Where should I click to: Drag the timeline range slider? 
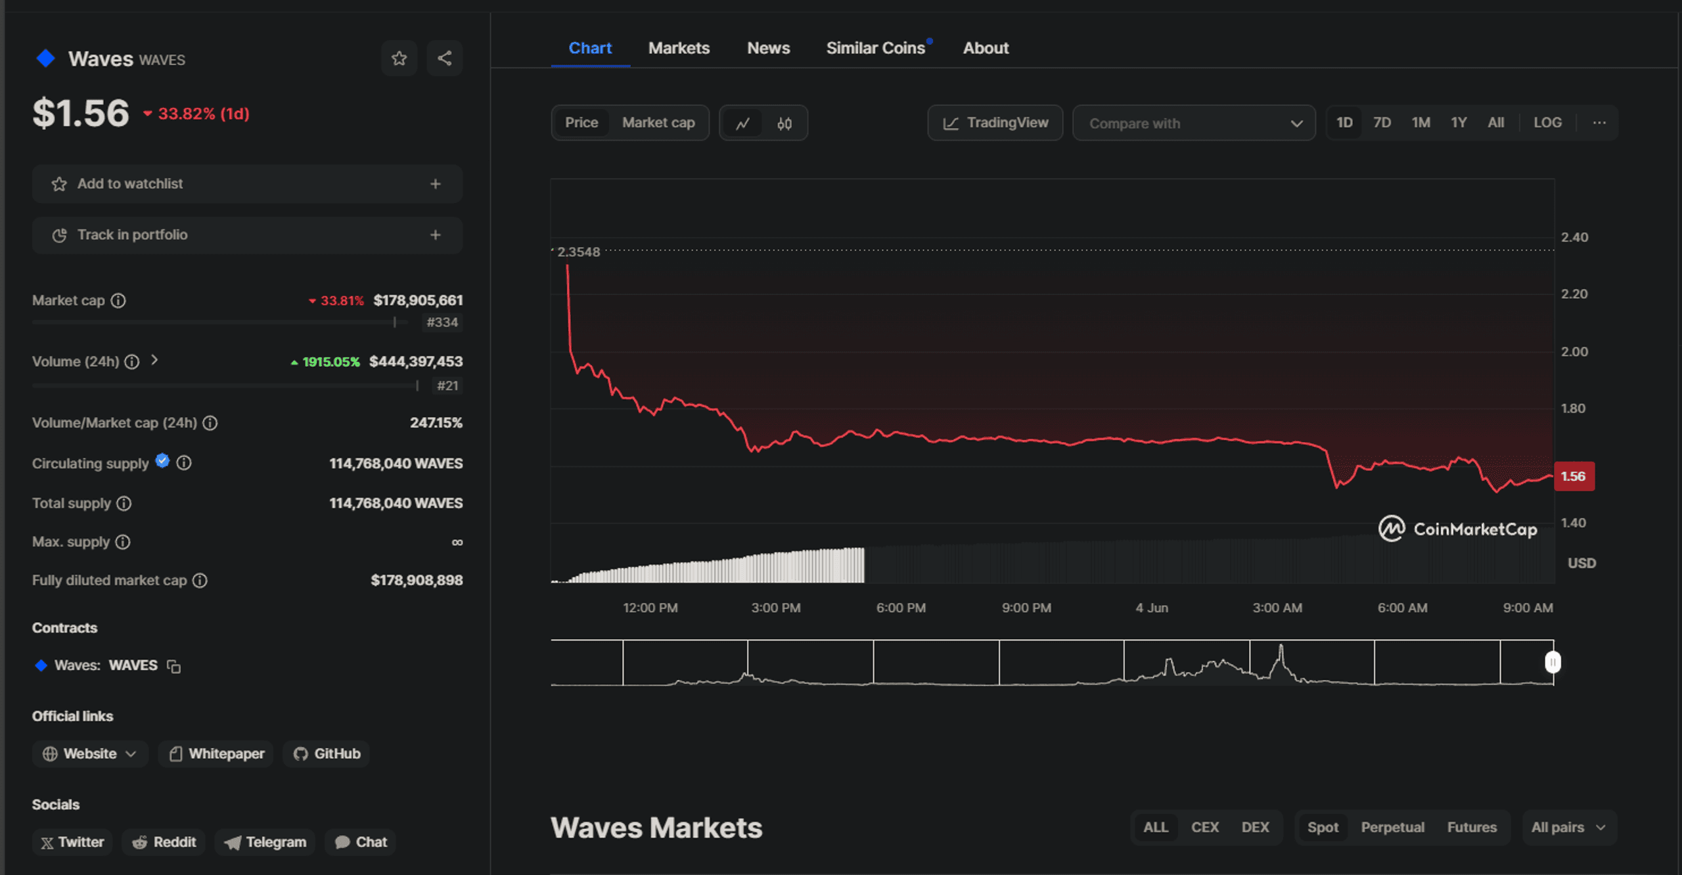(x=1553, y=663)
